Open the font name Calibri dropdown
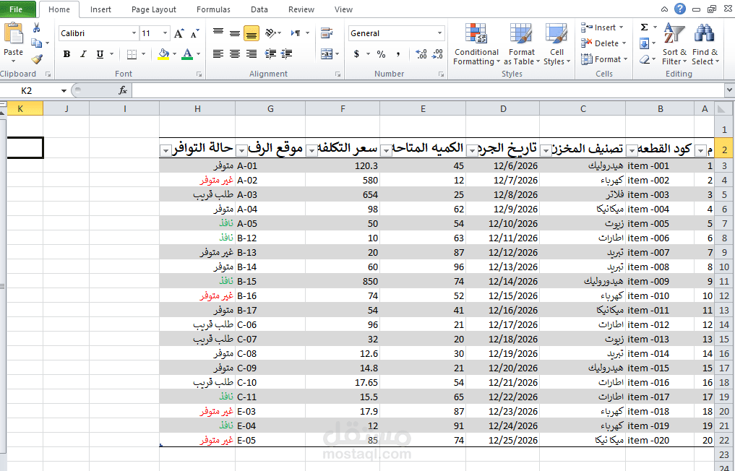This screenshot has height=471, width=735. [x=134, y=33]
